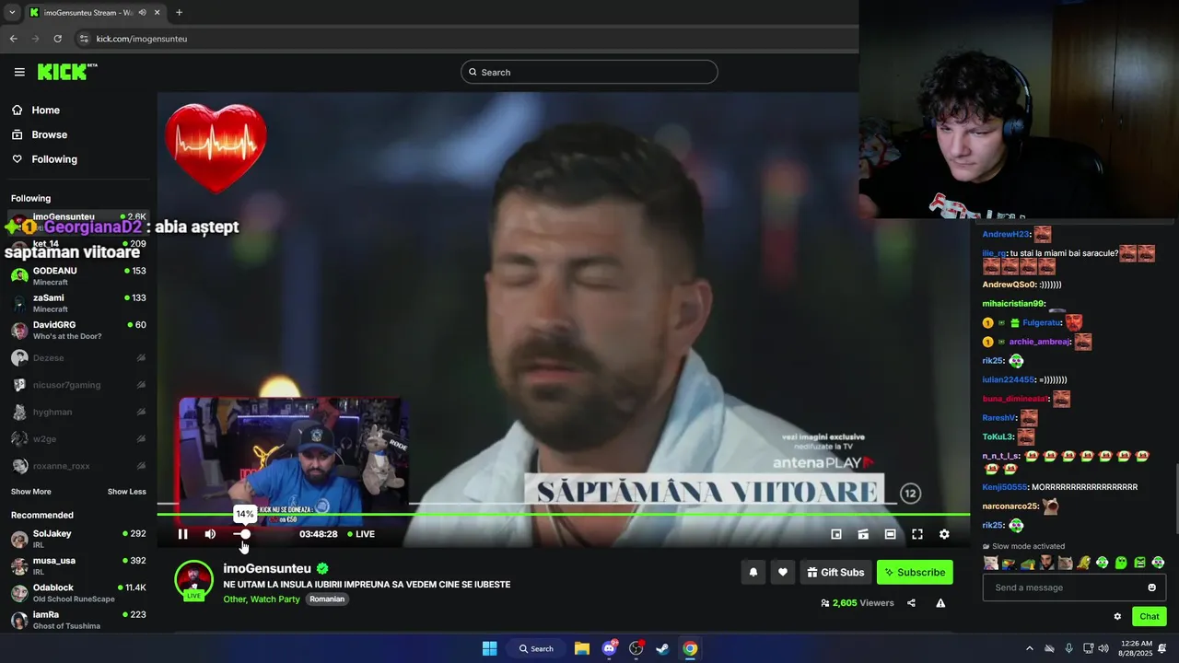Open the Windows Start menu
Image resolution: width=1179 pixels, height=663 pixels.
point(489,648)
